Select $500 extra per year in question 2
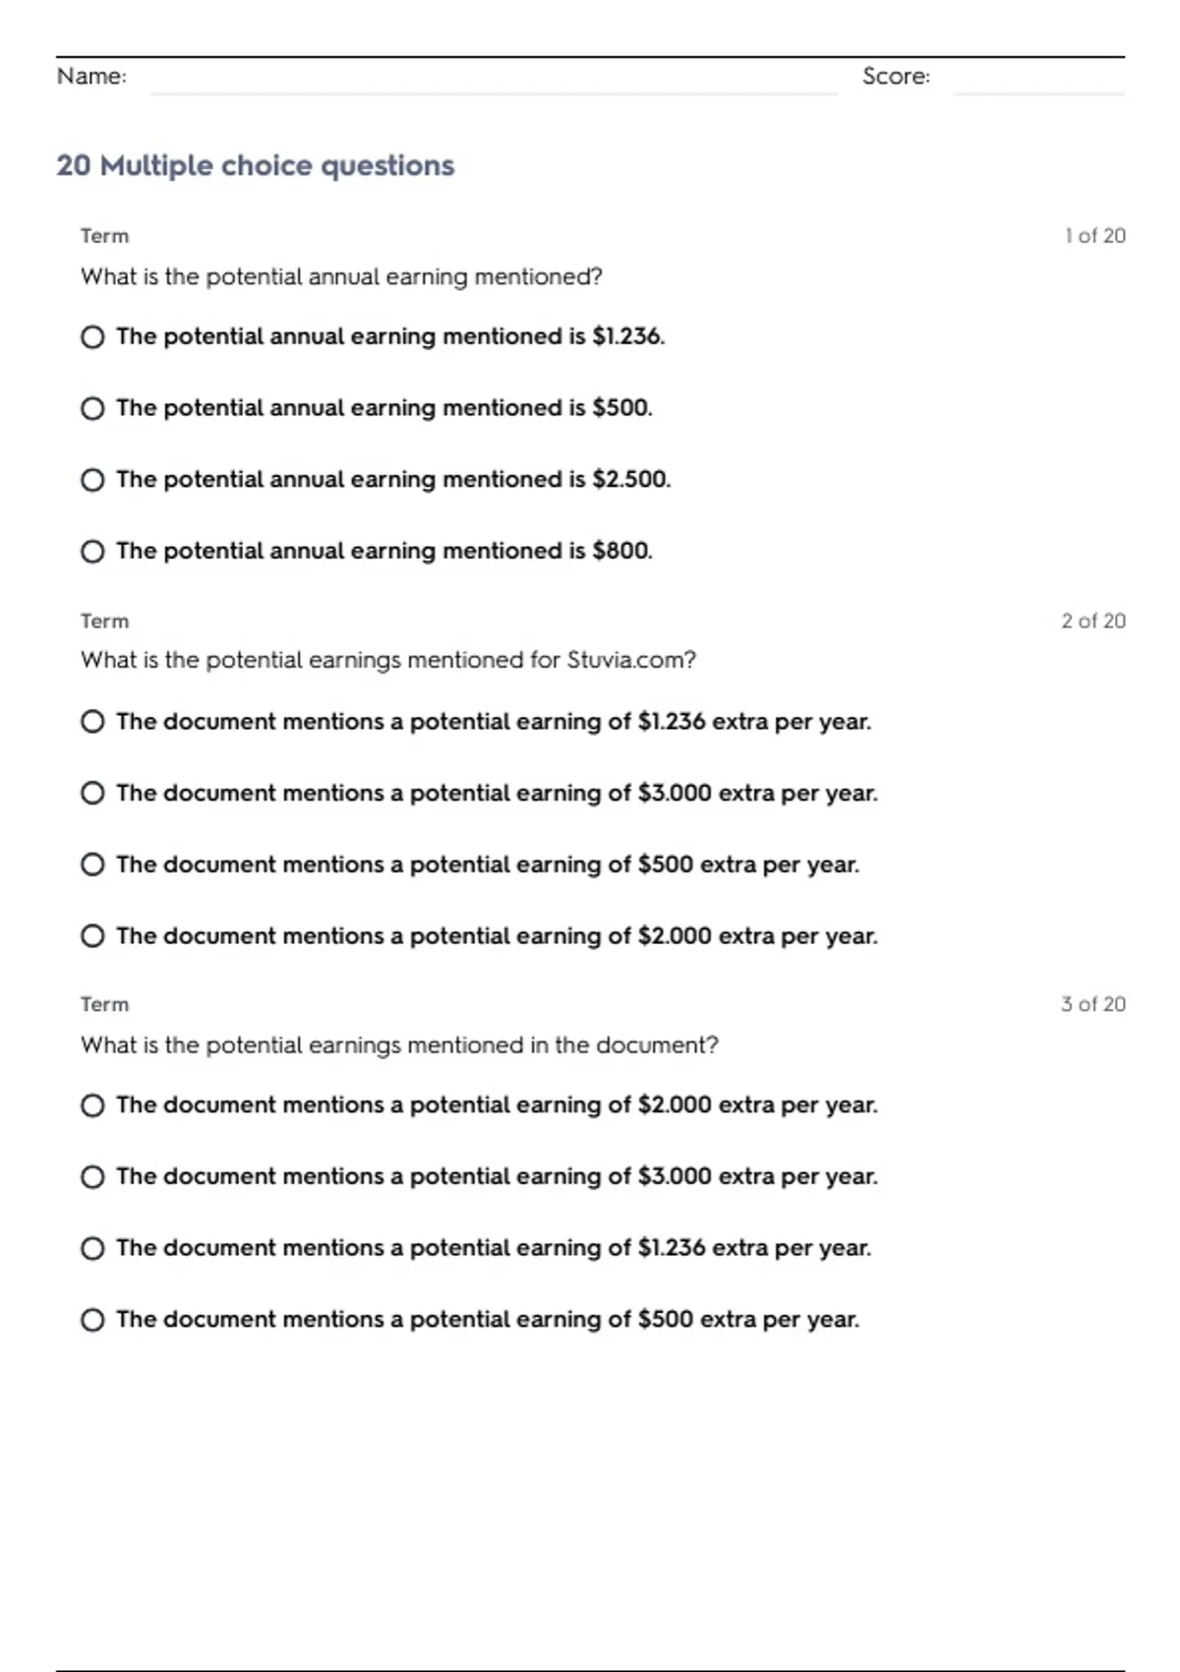Screen dimensions: 1180x1672 click(92, 865)
